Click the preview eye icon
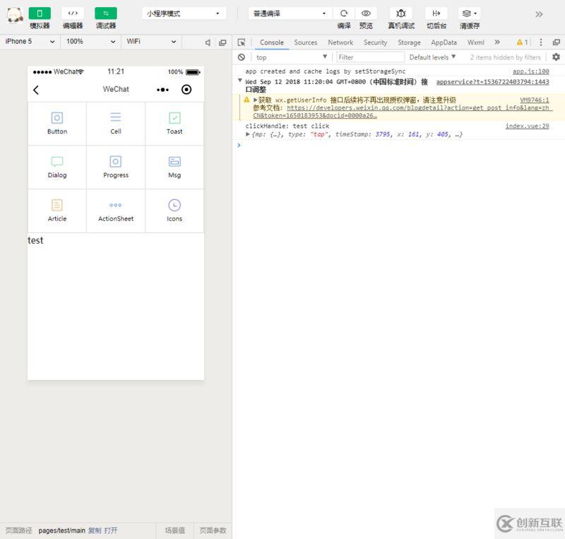The image size is (565, 539). [366, 13]
